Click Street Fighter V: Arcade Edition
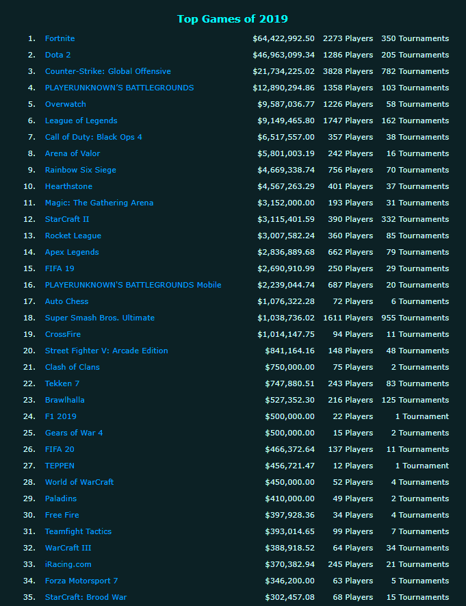 pos(106,351)
